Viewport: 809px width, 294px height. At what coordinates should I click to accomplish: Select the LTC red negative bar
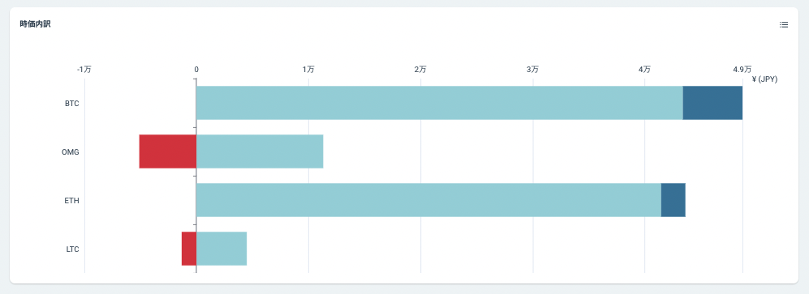pyautogui.click(x=189, y=249)
